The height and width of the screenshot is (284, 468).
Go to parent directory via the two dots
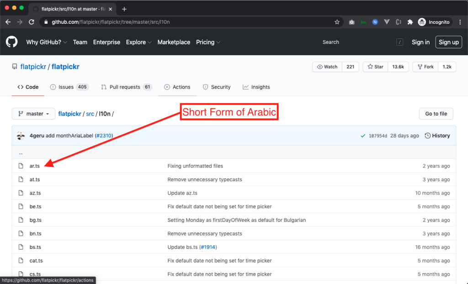pos(21,153)
